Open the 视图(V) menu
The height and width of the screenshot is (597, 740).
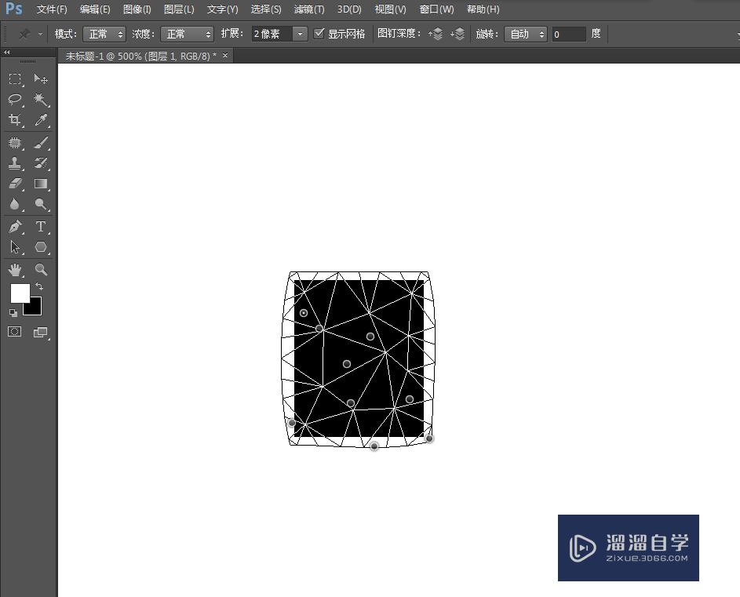coord(390,9)
